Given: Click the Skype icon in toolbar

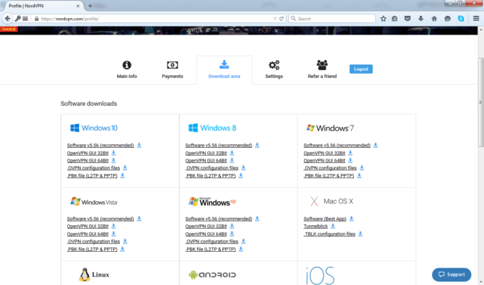Looking at the screenshot, I should pyautogui.click(x=461, y=19).
